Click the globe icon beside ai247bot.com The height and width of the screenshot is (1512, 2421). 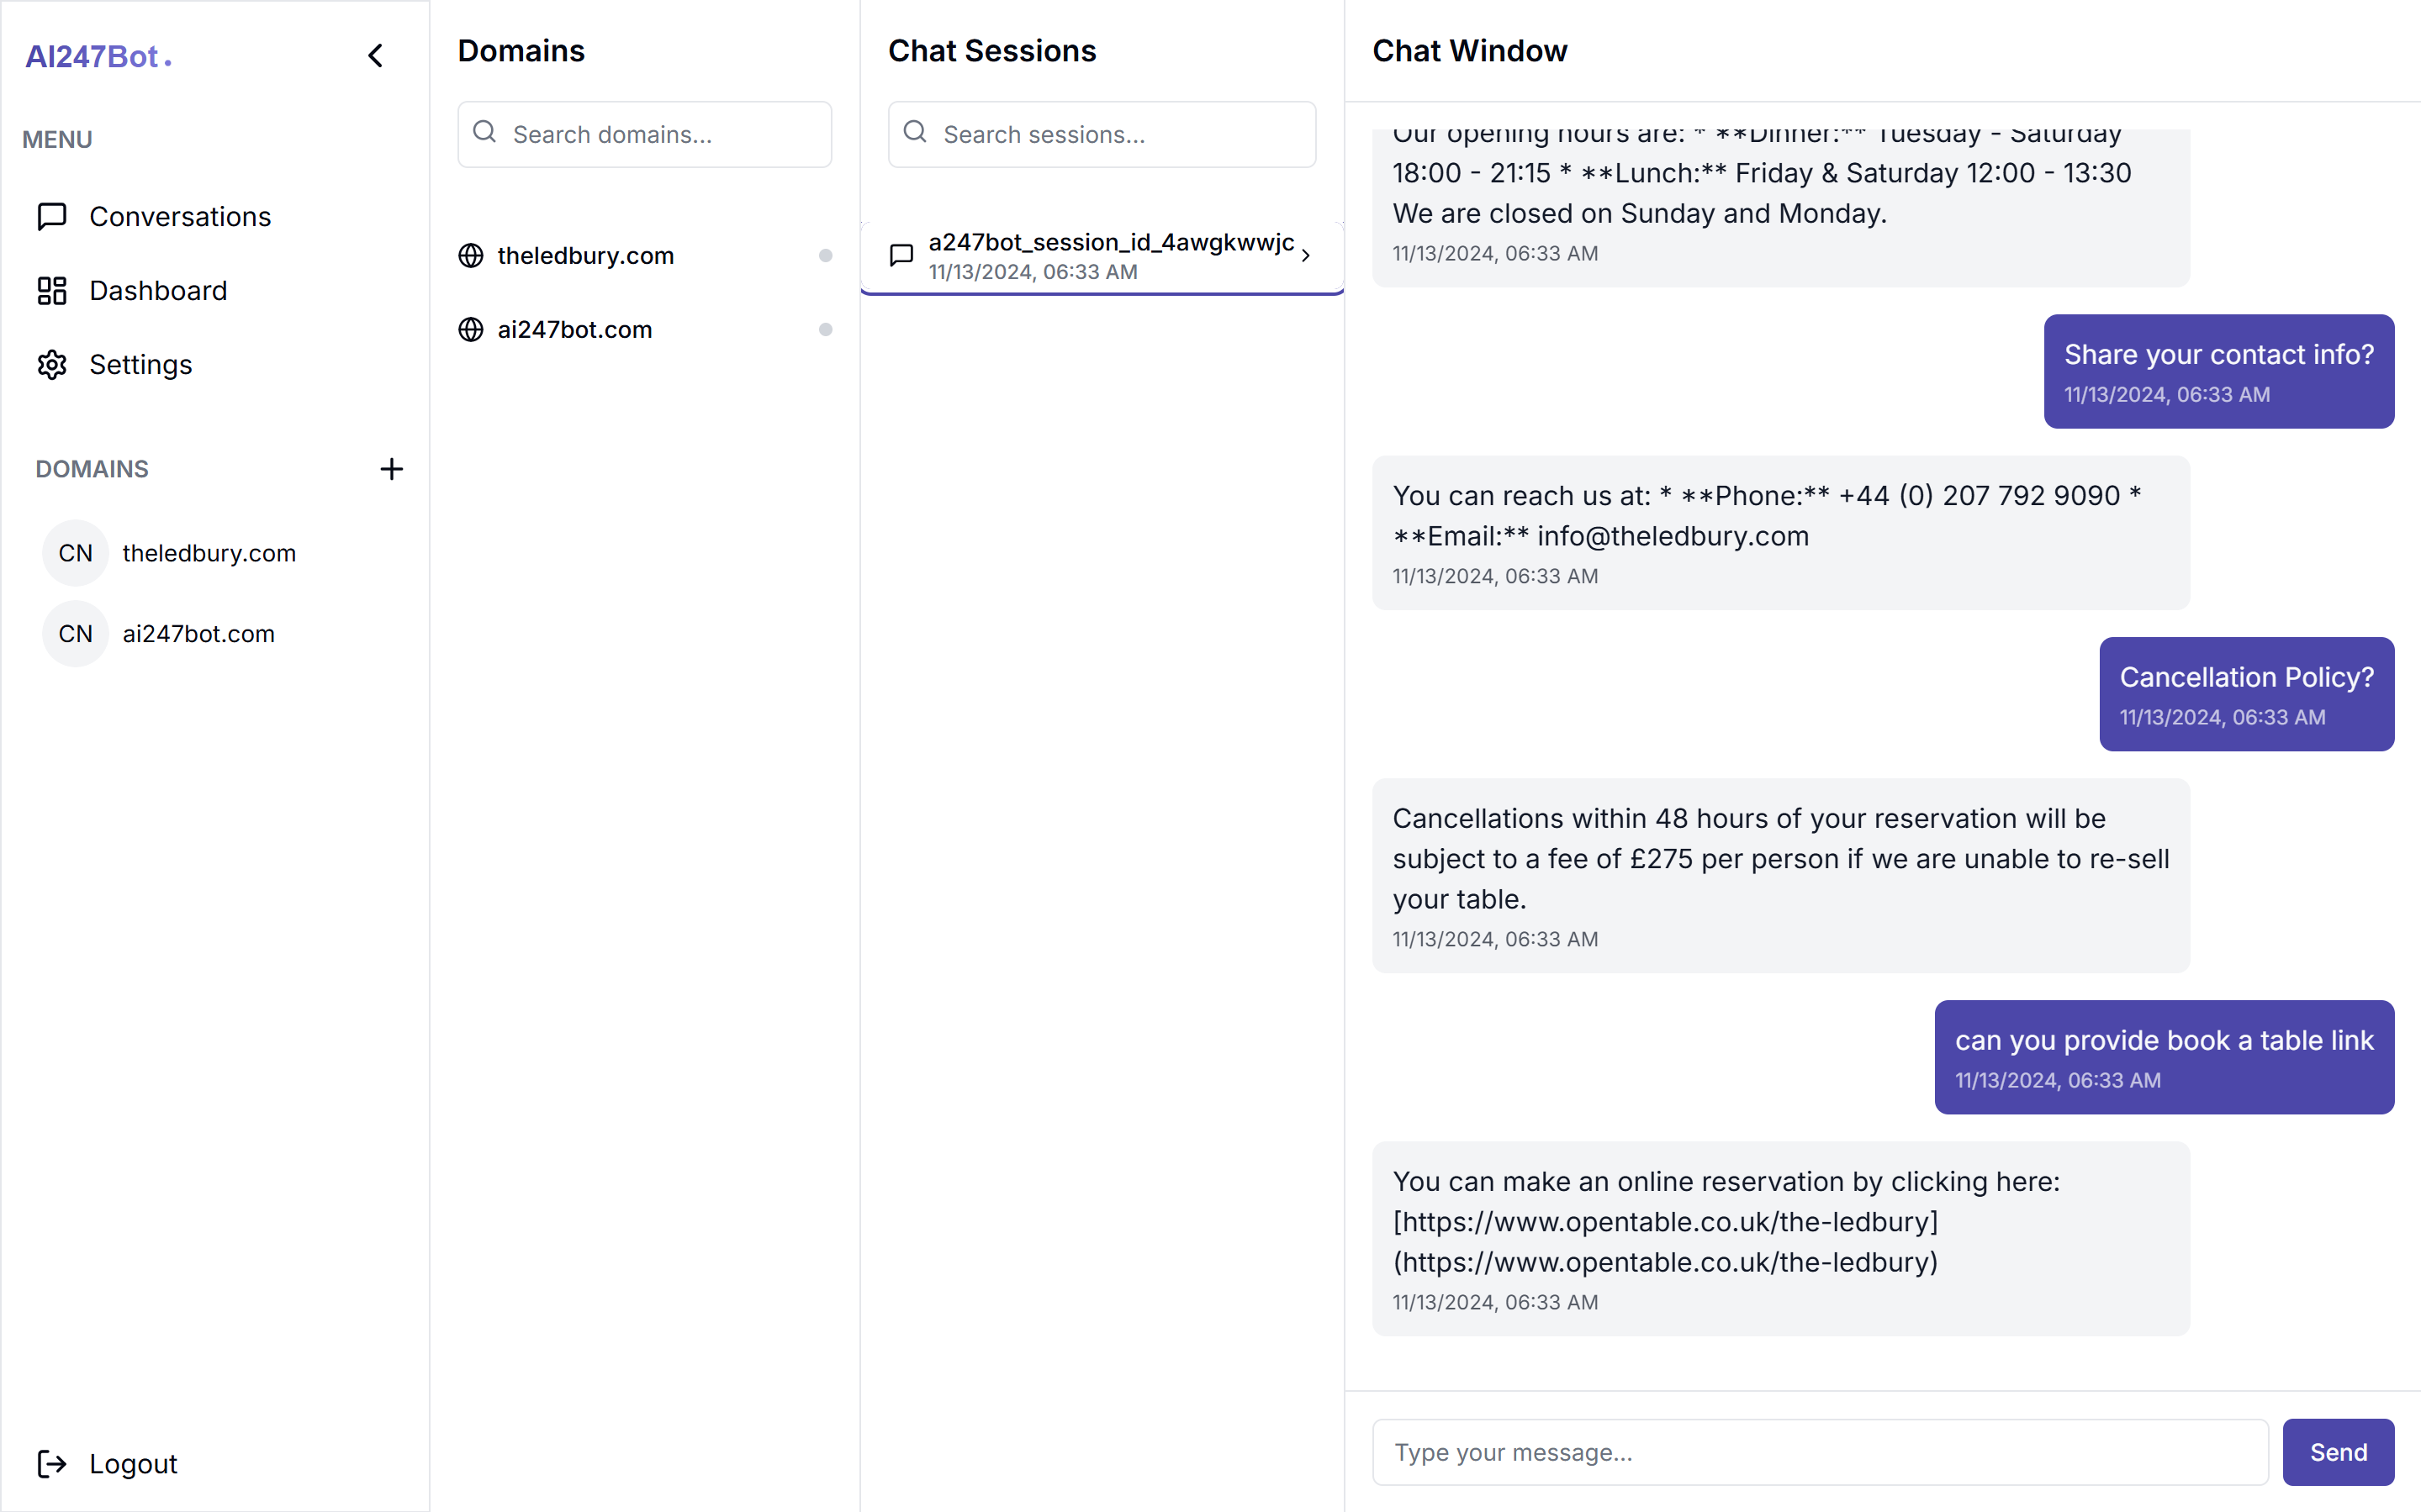click(x=470, y=330)
